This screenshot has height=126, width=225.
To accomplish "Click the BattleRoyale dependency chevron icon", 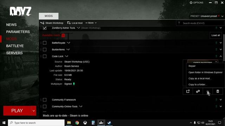I will 69,43.
